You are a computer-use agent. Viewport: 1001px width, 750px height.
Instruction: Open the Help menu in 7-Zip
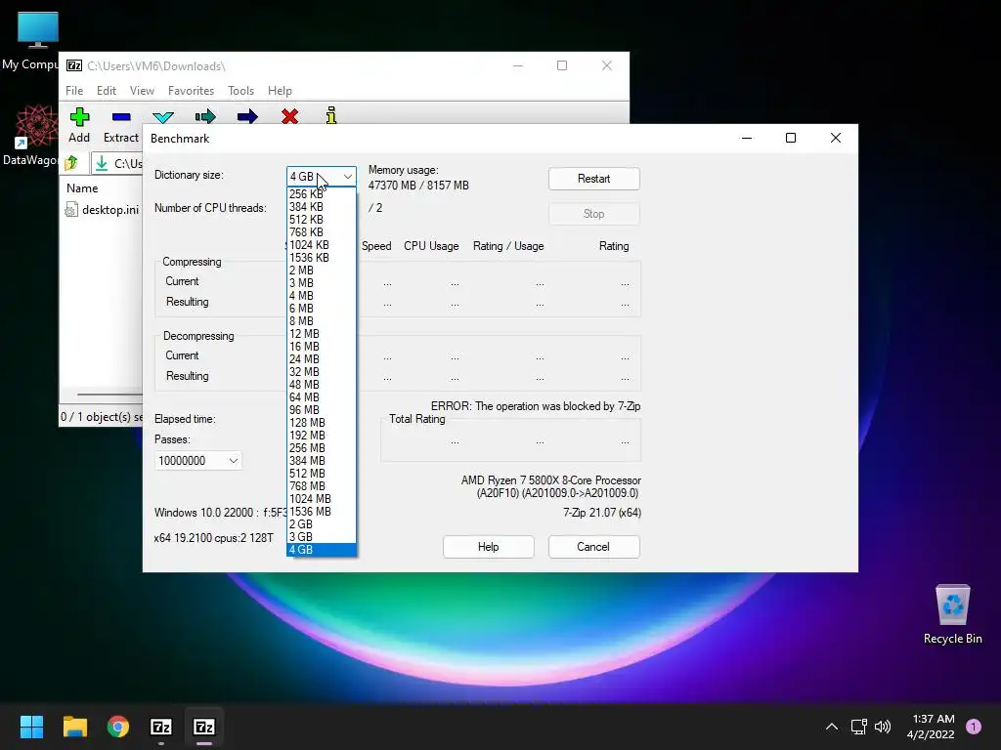coord(280,91)
